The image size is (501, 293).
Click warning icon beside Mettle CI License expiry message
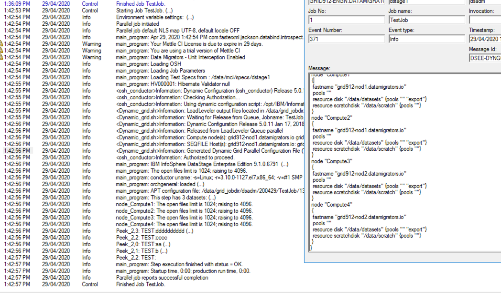click(x=1, y=44)
